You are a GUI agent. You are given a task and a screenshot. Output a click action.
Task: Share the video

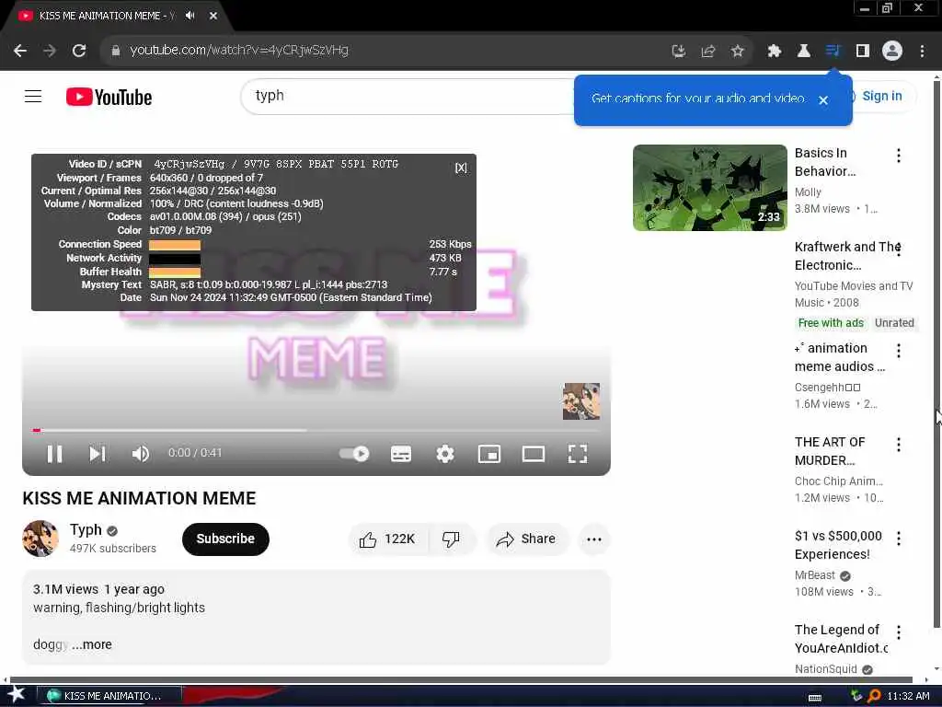(x=526, y=539)
